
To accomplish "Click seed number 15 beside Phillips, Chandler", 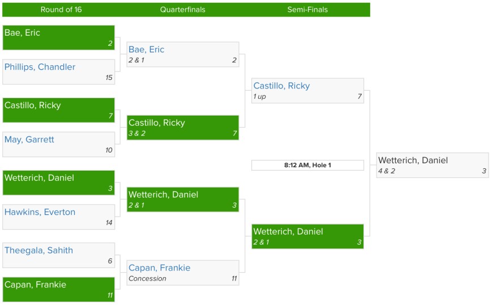I will coord(109,78).
